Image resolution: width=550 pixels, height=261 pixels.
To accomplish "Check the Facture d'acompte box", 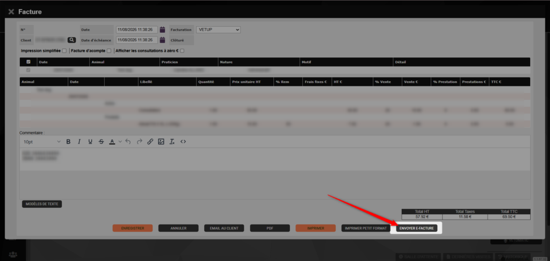I will point(109,51).
